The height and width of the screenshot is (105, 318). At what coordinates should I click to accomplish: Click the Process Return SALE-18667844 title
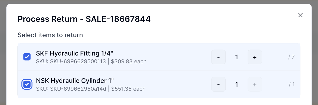coord(84,19)
